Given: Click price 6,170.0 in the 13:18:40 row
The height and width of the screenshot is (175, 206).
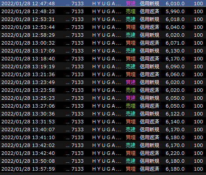Looking at the screenshot, I should [x=175, y=59].
